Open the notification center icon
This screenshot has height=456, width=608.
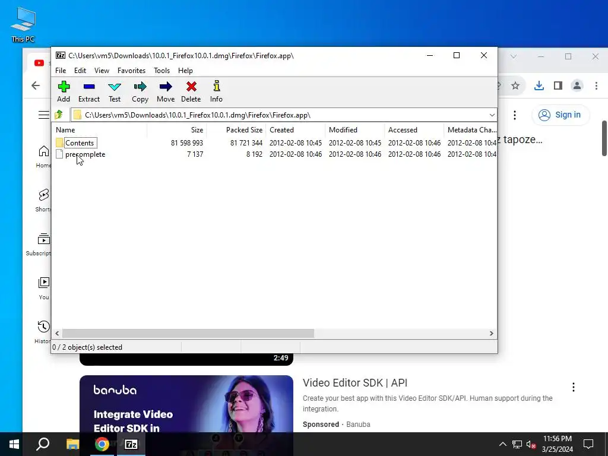tap(588, 444)
